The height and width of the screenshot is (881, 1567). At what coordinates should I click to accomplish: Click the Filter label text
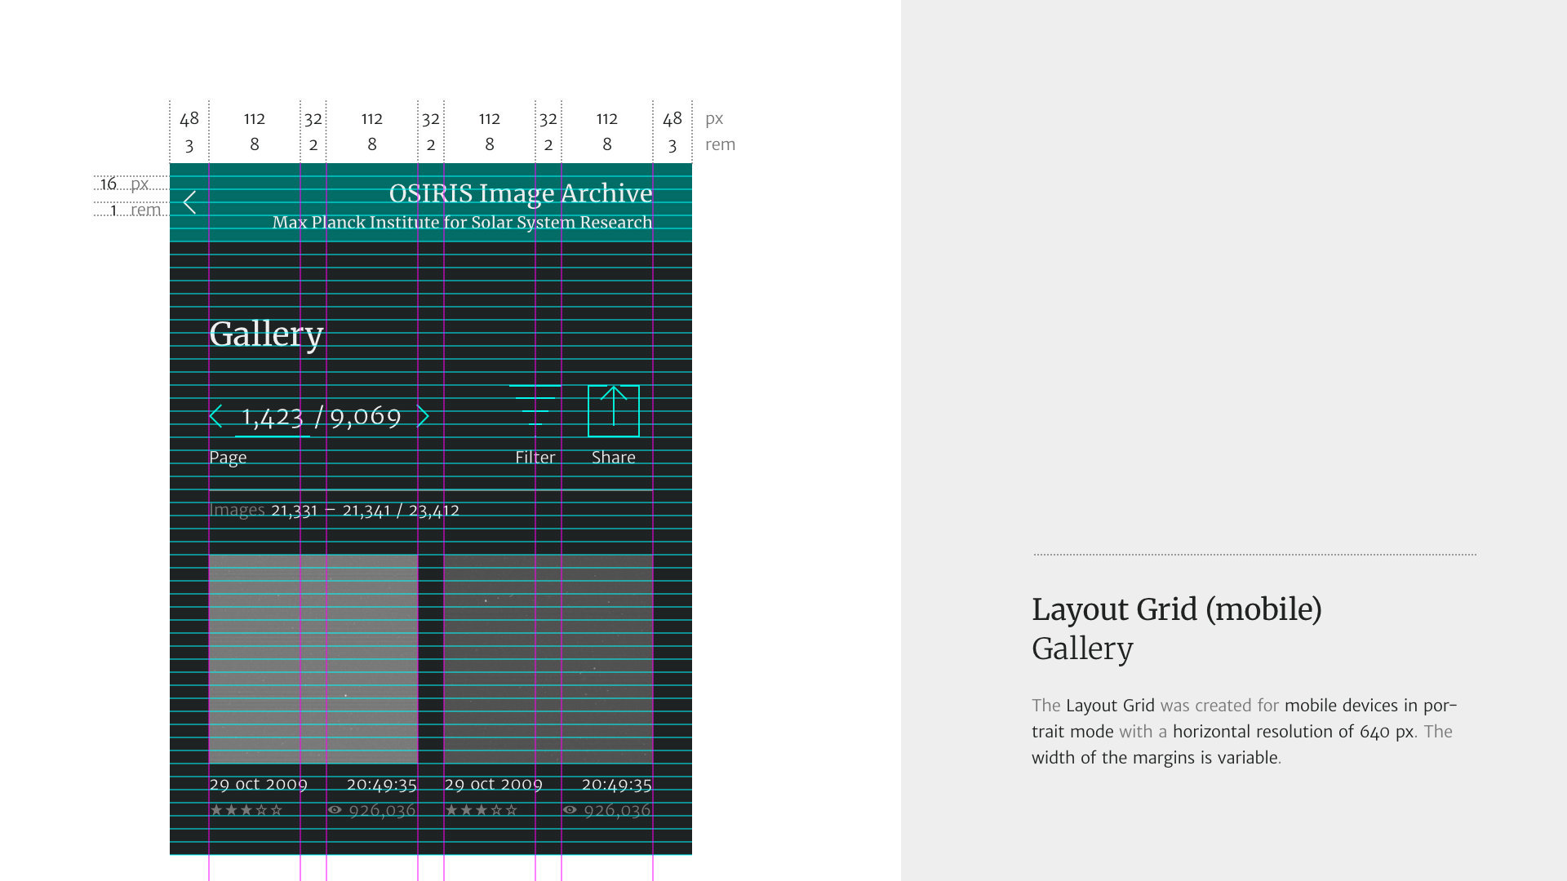coord(535,458)
